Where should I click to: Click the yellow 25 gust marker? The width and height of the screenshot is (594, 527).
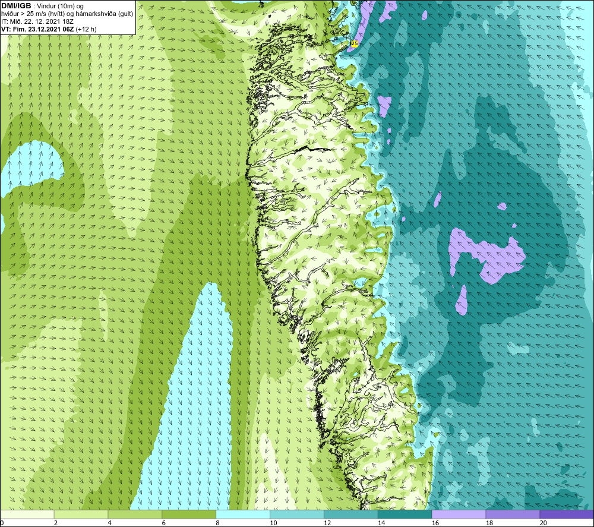click(354, 43)
